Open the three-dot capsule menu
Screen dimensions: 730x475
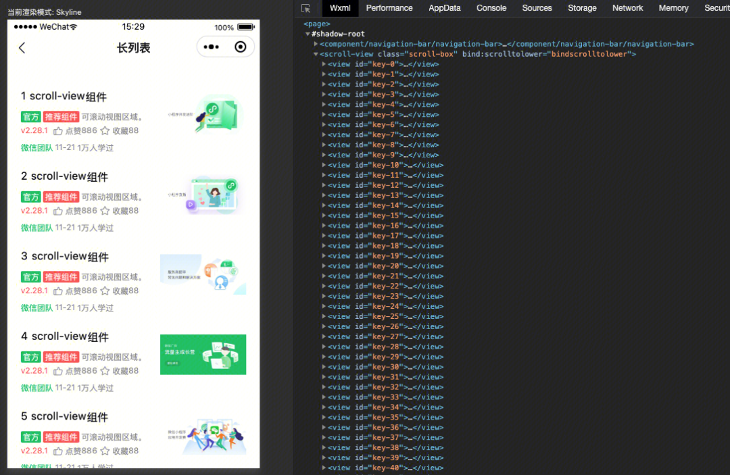(212, 47)
